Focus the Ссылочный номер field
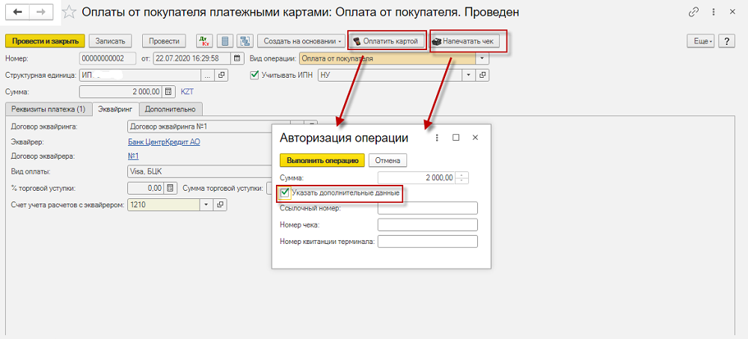 pyautogui.click(x=427, y=208)
